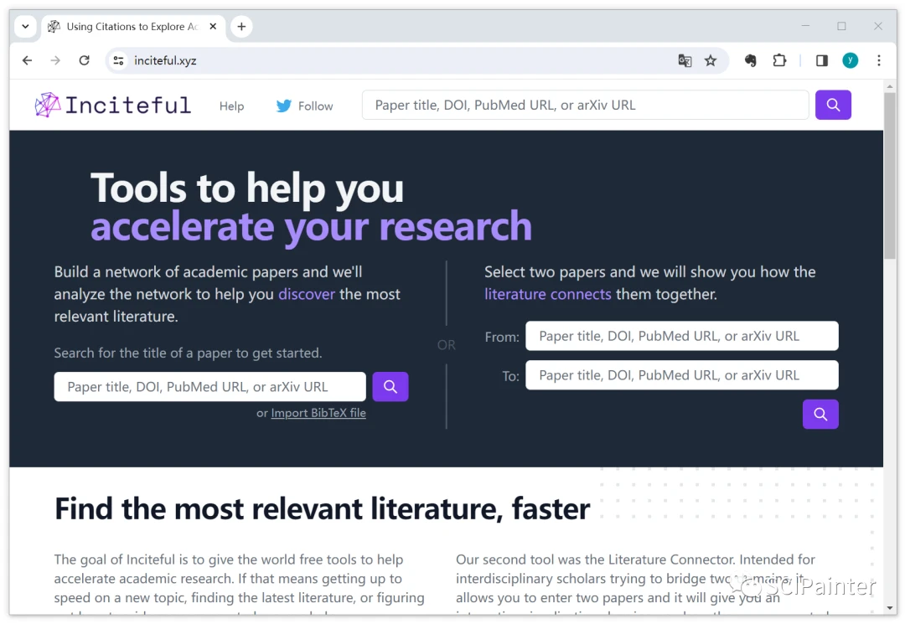The height and width of the screenshot is (624, 905).
Task: Open the Evernote elephant extension icon
Action: (750, 60)
